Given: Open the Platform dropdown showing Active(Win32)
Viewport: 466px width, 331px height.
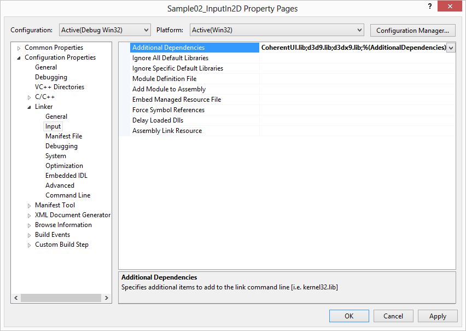Looking at the screenshot, I should [x=361, y=30].
